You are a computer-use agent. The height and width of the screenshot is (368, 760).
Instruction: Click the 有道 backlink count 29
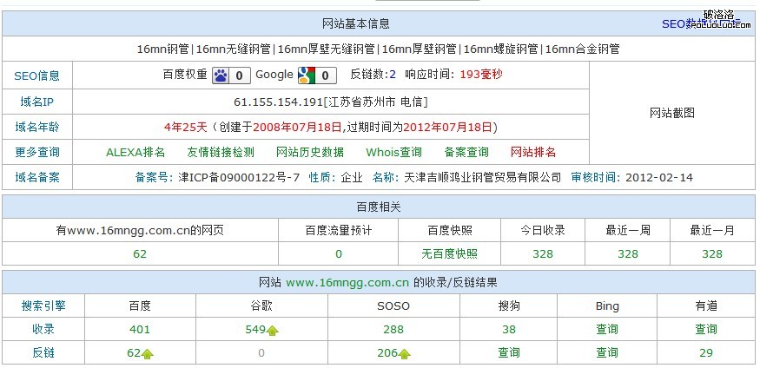click(706, 353)
